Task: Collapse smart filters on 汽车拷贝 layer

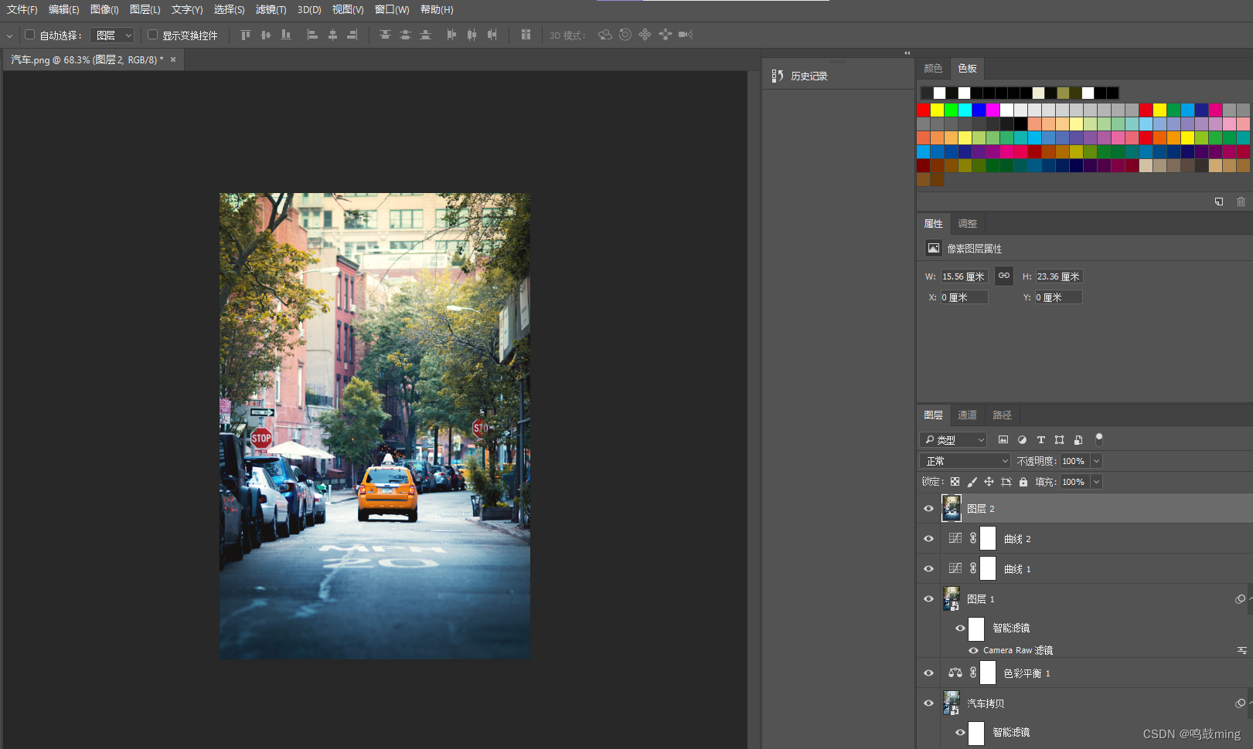Action: click(1251, 703)
